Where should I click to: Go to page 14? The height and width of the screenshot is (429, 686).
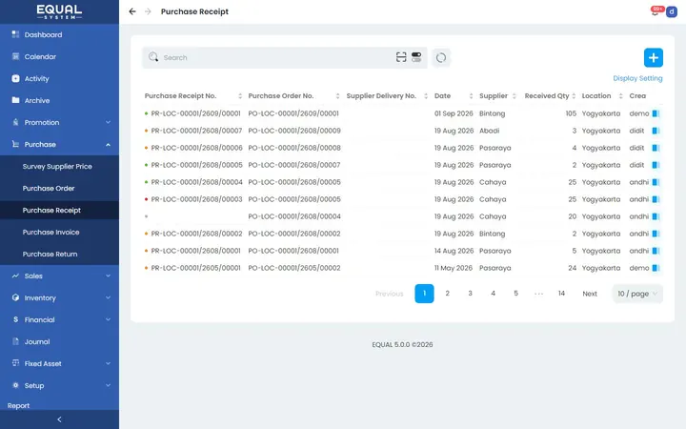point(561,294)
